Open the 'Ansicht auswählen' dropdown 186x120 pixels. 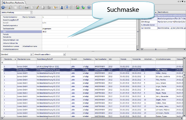[x=64, y=54]
